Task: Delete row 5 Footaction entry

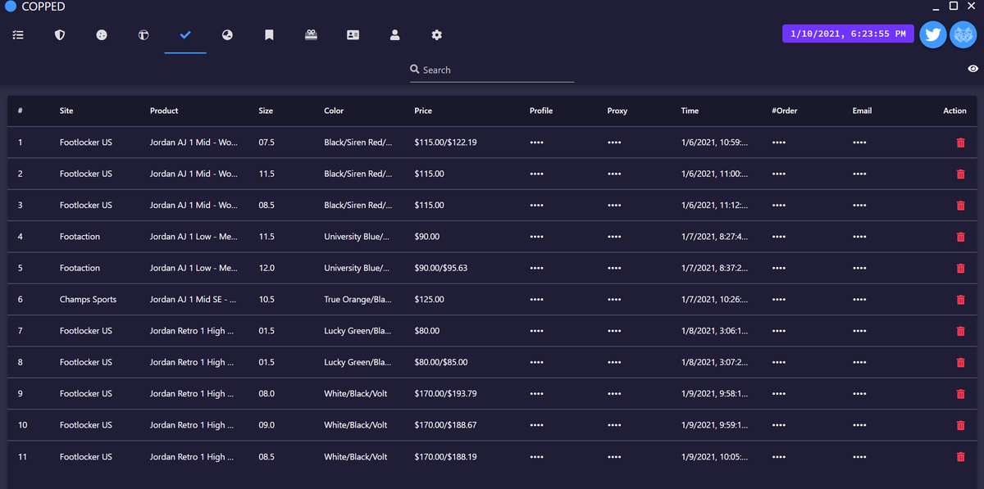Action: point(960,268)
